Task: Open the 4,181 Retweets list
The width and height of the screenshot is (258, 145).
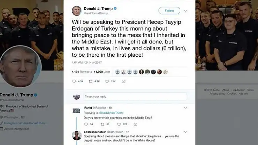Action: point(82,72)
